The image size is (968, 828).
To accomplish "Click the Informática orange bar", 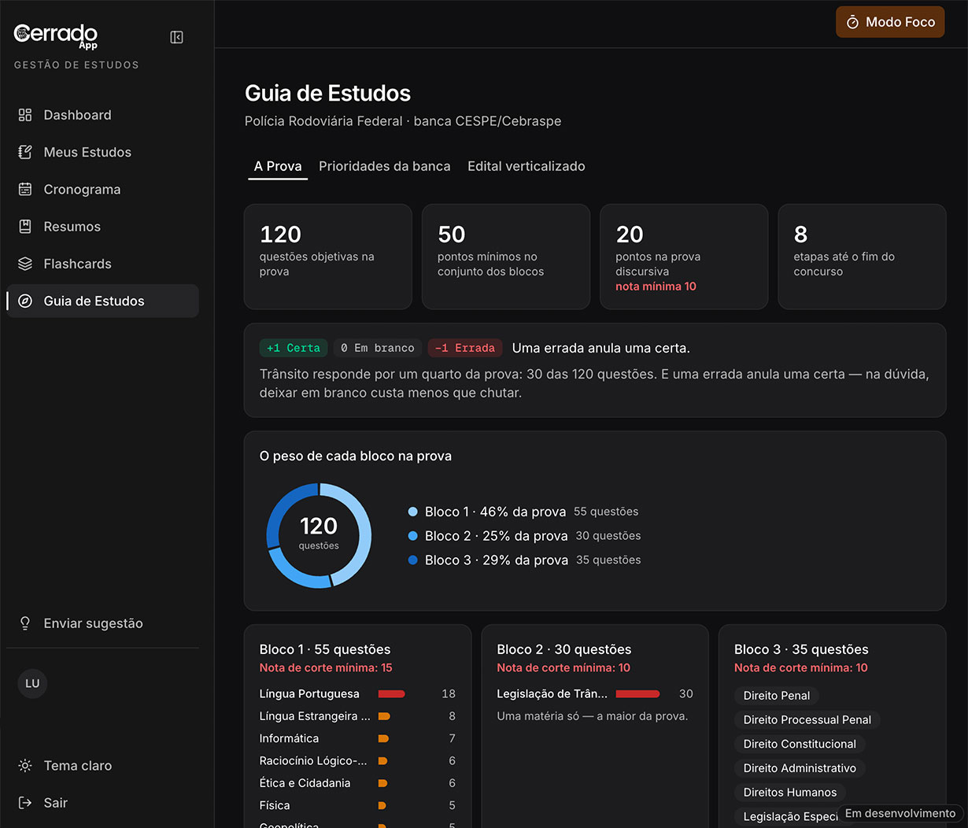I will (384, 739).
